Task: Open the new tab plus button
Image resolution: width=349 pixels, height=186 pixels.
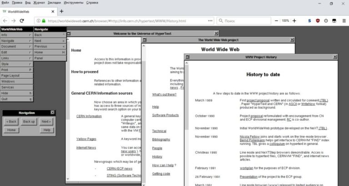Action: [61, 11]
